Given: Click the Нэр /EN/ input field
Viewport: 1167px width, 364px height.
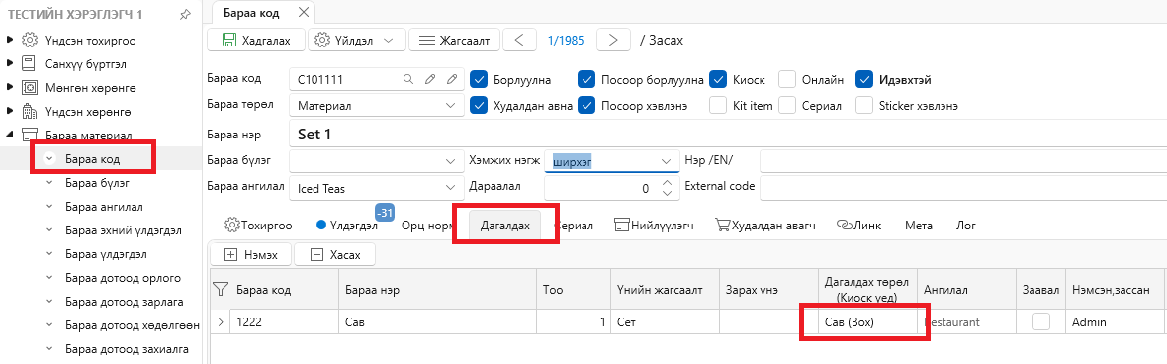Looking at the screenshot, I should [x=963, y=161].
